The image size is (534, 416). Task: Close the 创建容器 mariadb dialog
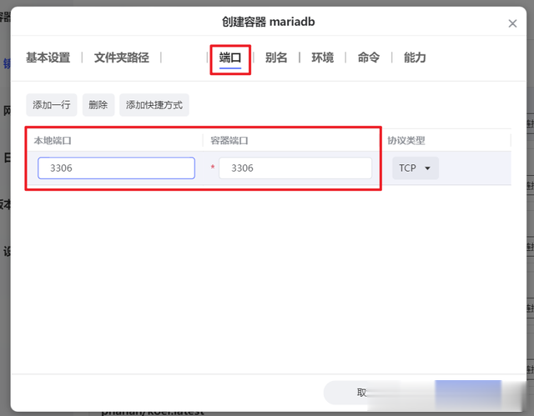click(512, 23)
